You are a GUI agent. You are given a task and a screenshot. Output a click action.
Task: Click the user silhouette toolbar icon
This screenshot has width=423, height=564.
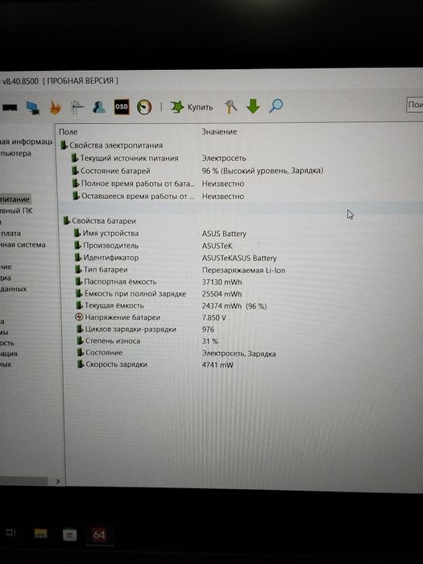pyautogui.click(x=99, y=107)
